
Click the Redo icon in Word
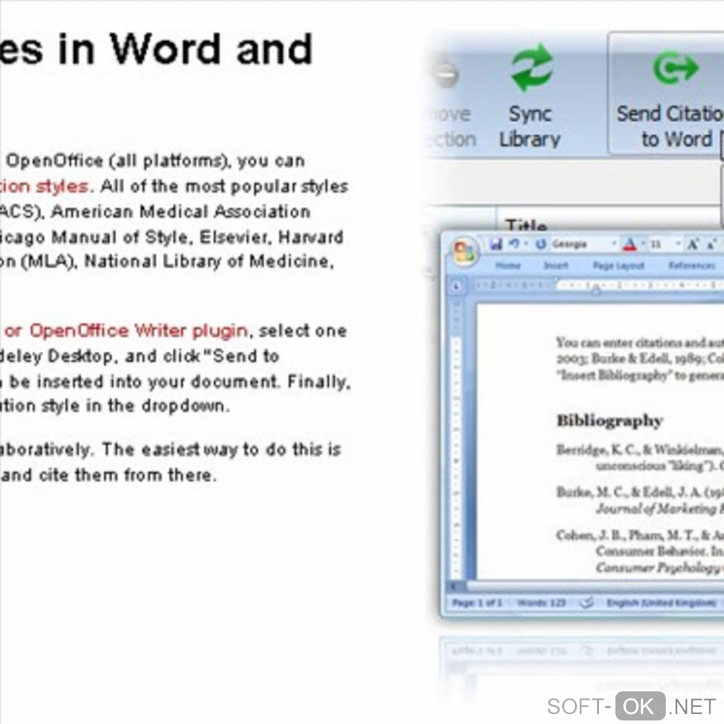point(541,243)
